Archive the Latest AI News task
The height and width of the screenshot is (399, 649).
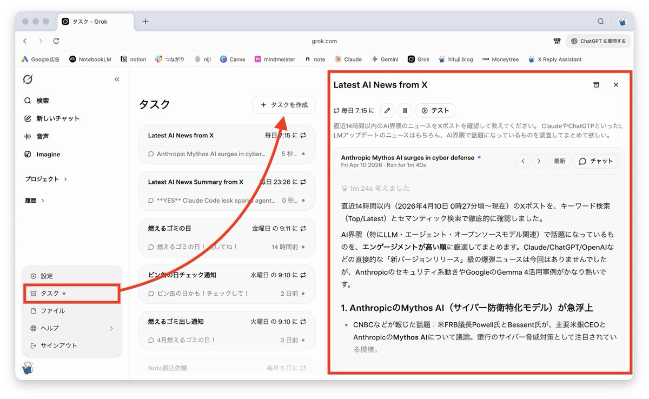[x=596, y=85]
